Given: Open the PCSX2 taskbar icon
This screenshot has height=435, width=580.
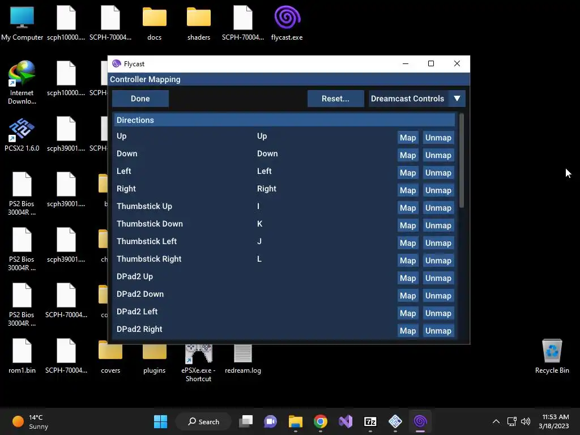Looking at the screenshot, I should click(395, 421).
